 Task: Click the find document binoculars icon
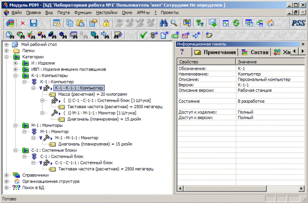point(10,35)
